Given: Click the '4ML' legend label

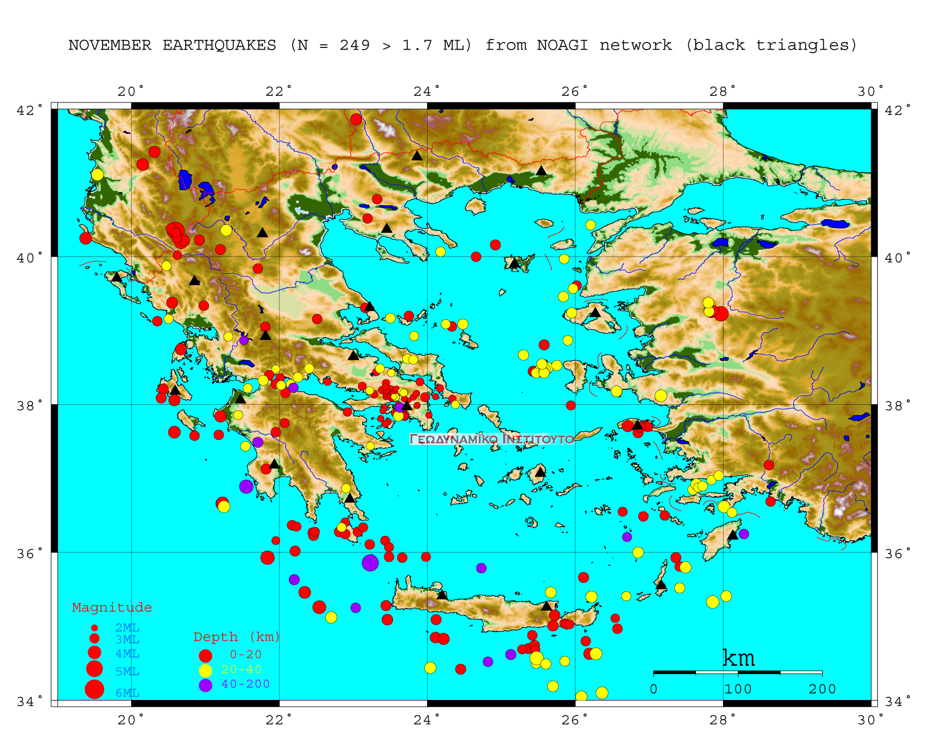Looking at the screenshot, I should 127,654.
